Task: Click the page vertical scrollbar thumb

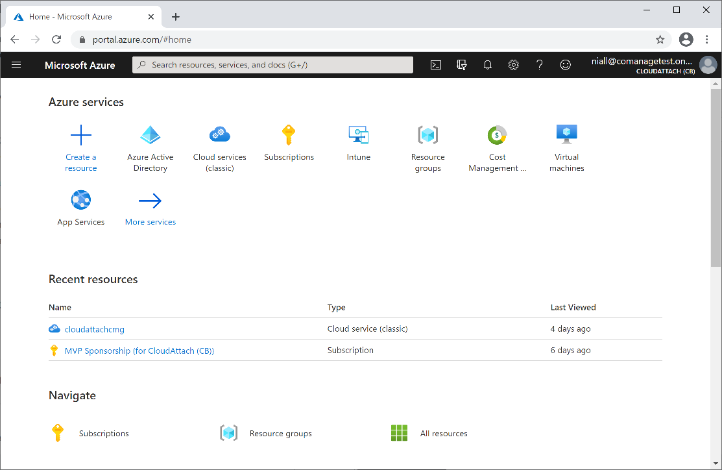Action: coord(715,177)
